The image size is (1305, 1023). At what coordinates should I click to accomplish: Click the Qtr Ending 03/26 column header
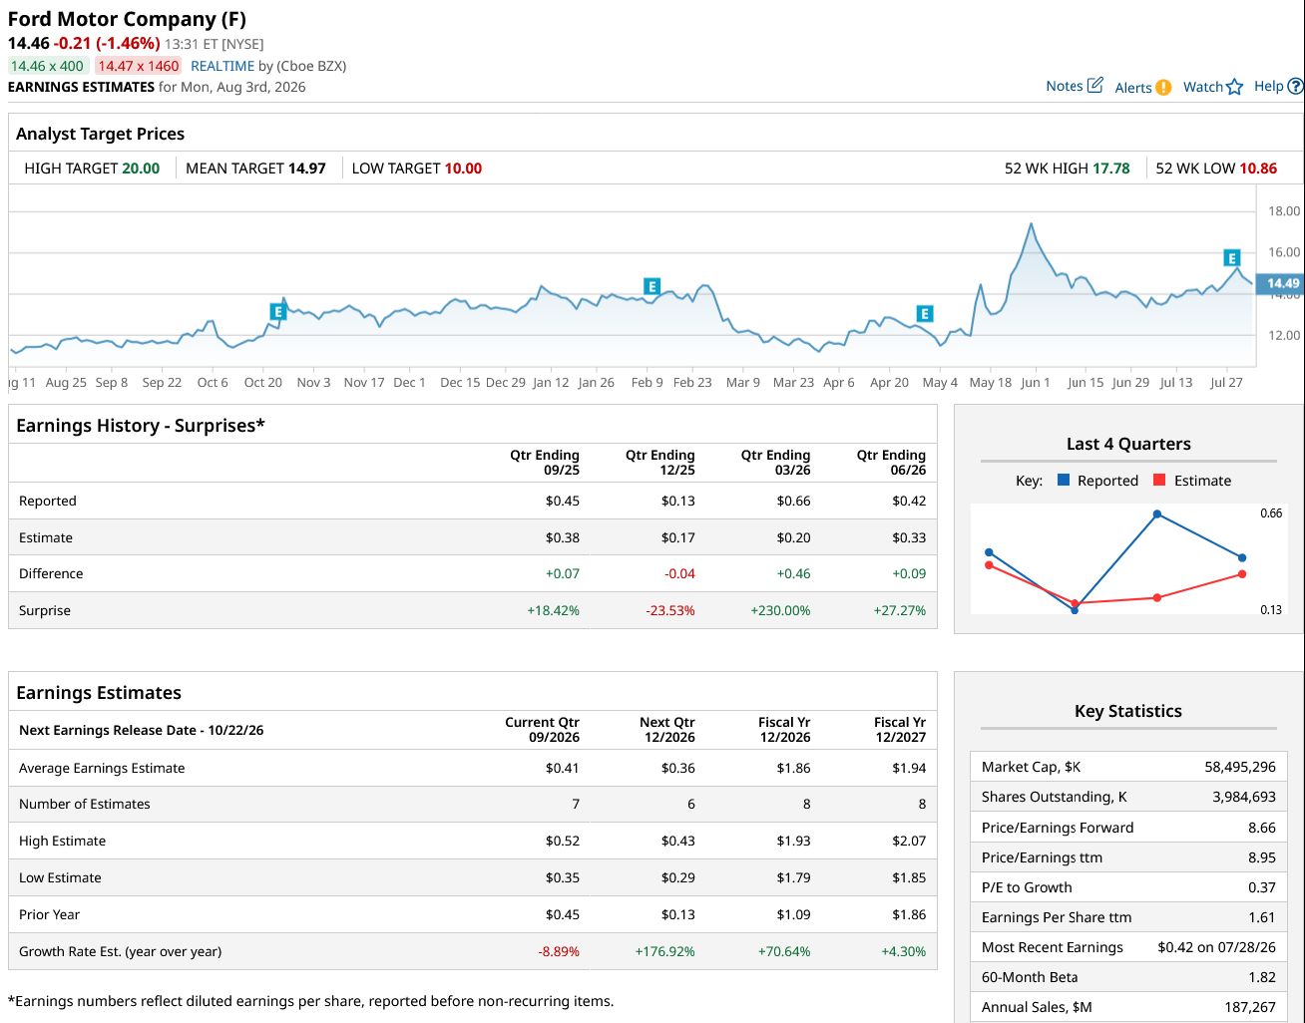coord(775,463)
